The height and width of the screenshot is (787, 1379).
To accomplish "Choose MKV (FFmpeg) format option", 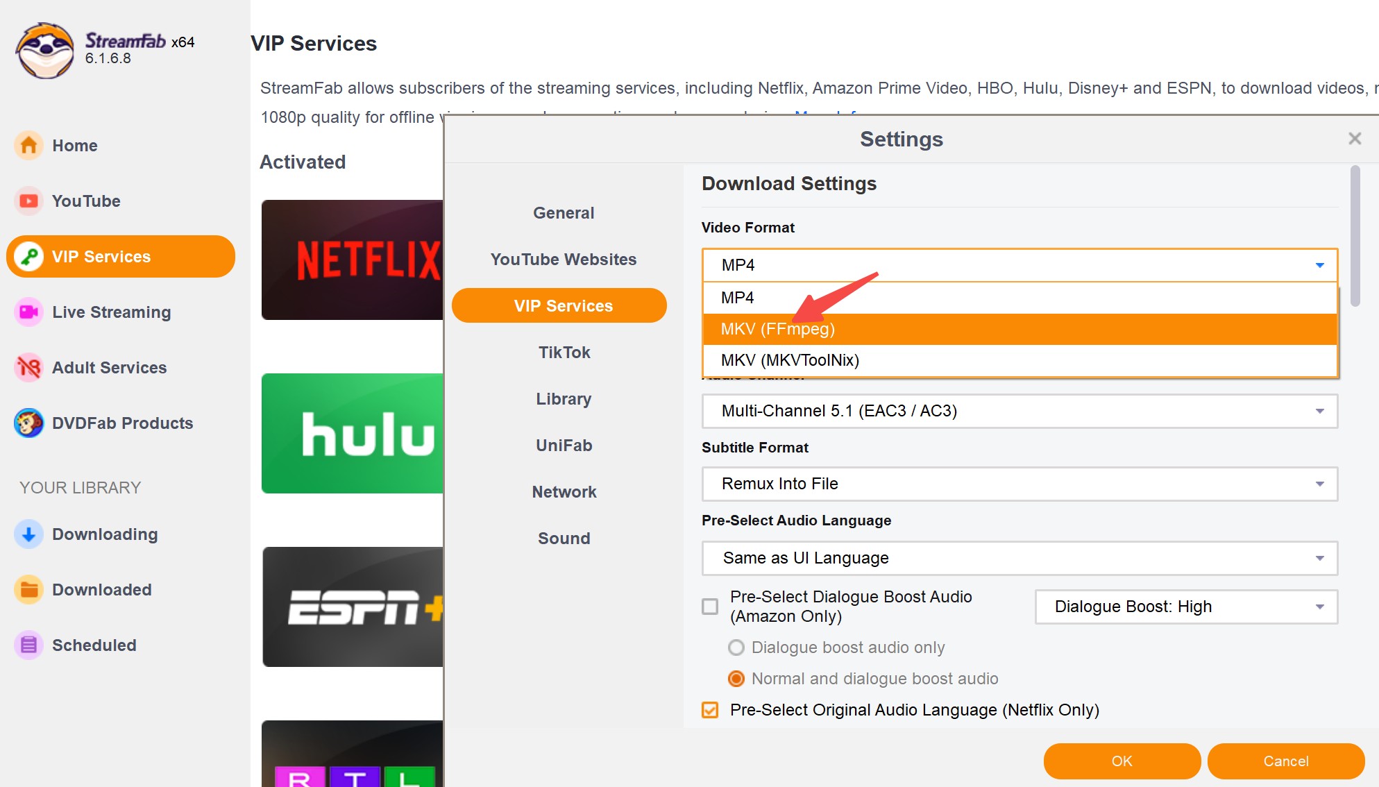I will pos(1020,329).
